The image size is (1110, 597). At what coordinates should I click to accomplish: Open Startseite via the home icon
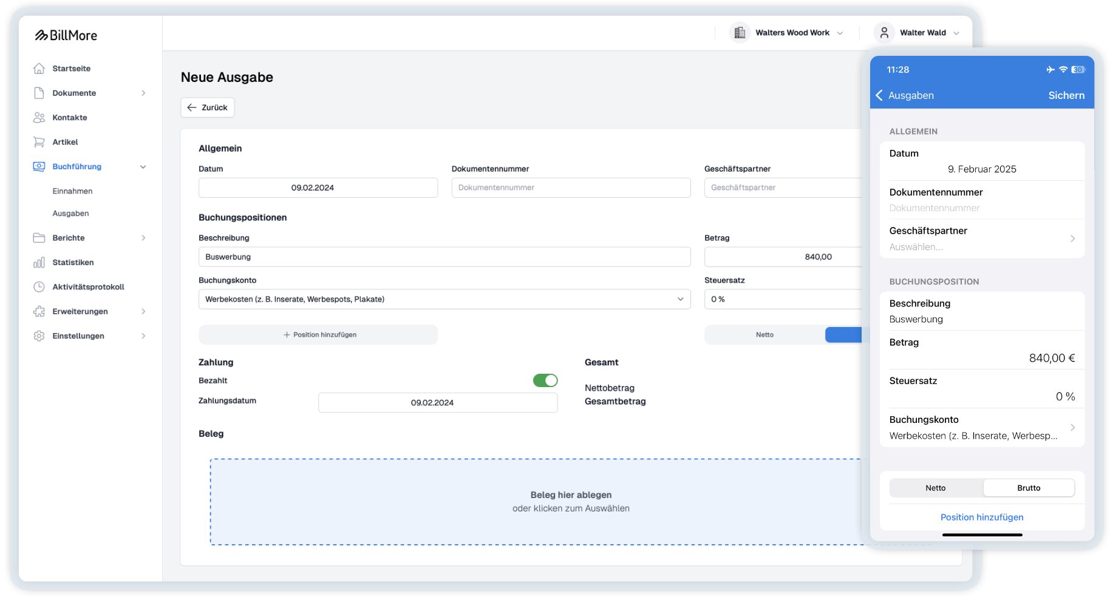point(39,69)
